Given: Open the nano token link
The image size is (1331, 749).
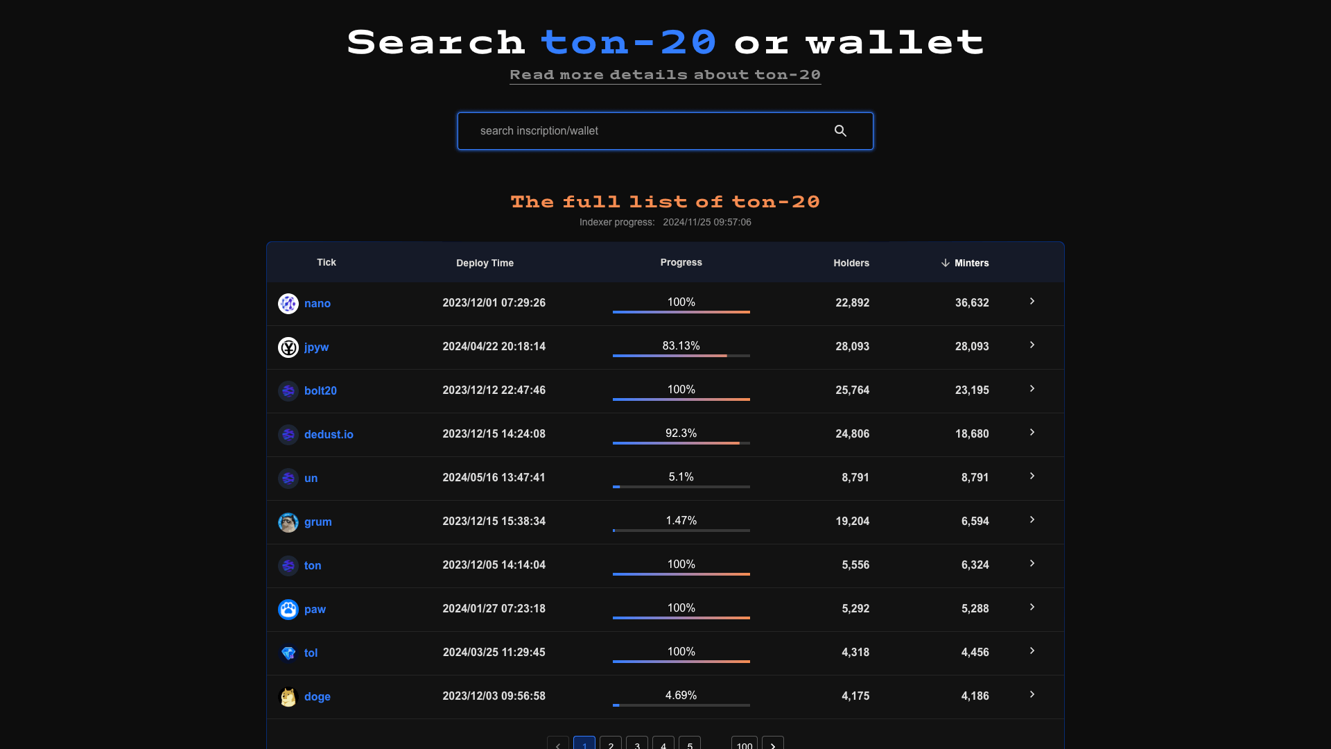Looking at the screenshot, I should click(x=317, y=304).
